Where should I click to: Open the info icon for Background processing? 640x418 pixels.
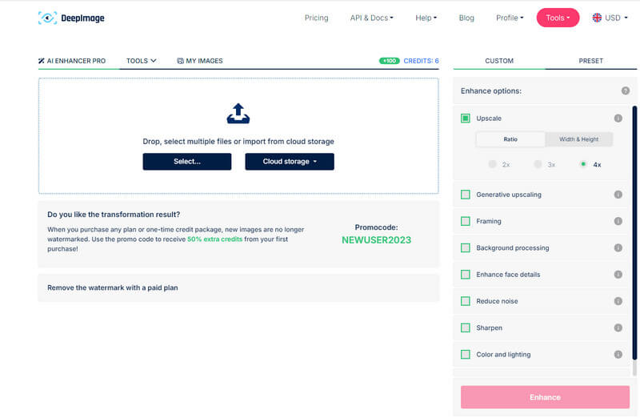[x=618, y=247]
